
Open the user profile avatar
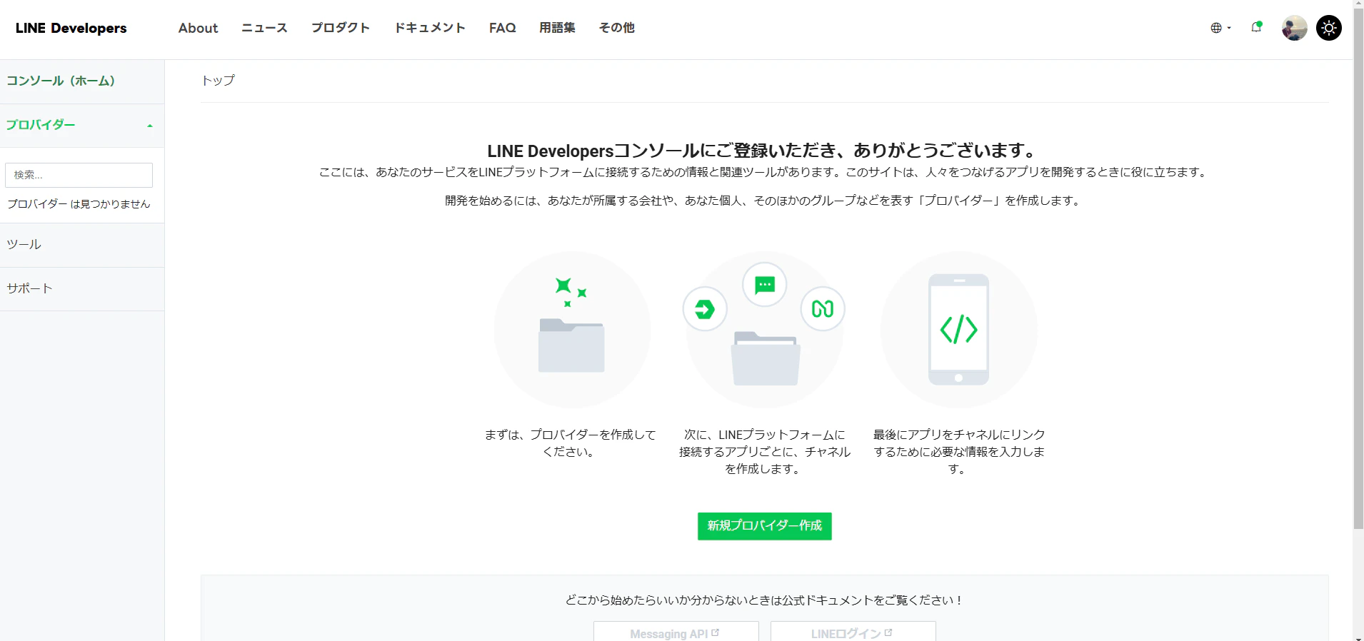point(1294,28)
